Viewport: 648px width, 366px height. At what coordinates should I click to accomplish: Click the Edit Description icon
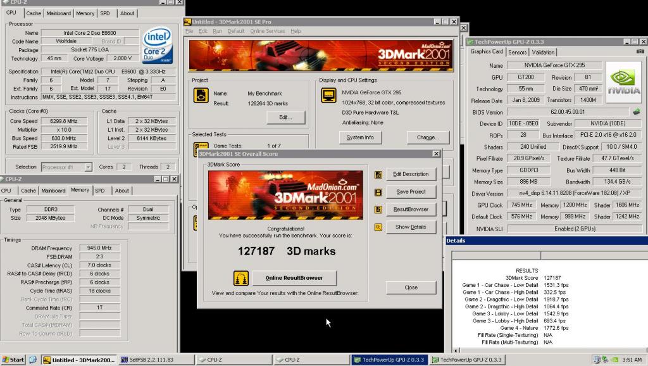[x=378, y=175]
